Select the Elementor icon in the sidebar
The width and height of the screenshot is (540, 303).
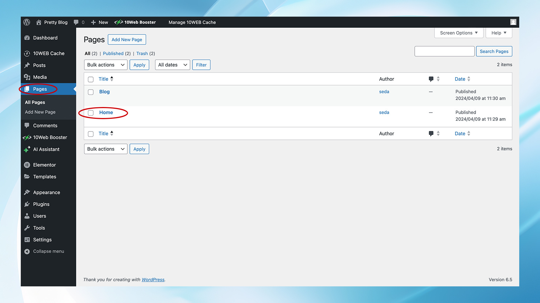click(27, 165)
